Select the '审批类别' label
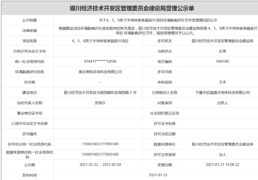The height and width of the screenshot is (180, 258). coord(165,82)
